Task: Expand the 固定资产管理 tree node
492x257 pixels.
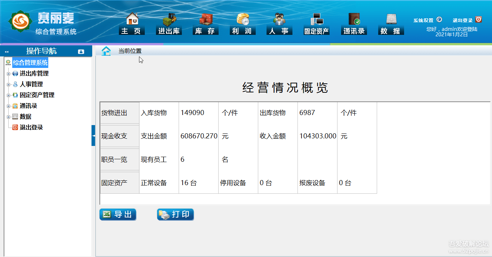Action: click(x=8, y=95)
